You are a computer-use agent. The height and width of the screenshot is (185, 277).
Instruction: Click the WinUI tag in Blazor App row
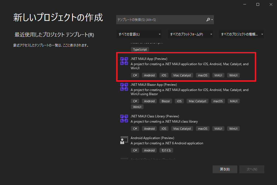tap(137, 107)
